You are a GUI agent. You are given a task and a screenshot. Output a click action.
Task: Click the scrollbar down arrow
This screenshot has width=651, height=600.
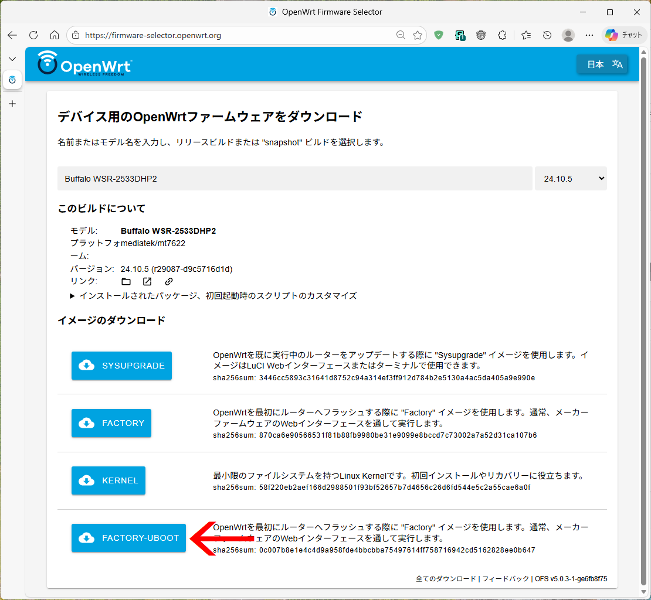pyautogui.click(x=643, y=592)
